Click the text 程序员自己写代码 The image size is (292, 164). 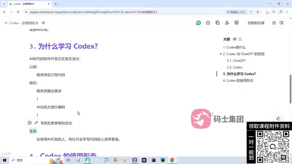[x=51, y=75]
